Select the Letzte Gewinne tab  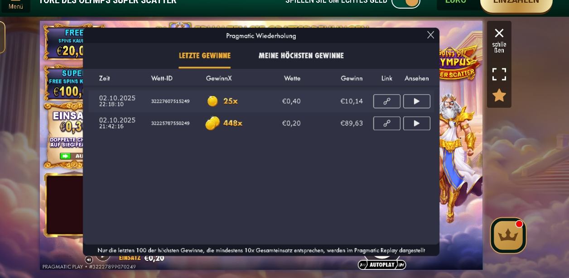click(x=204, y=56)
